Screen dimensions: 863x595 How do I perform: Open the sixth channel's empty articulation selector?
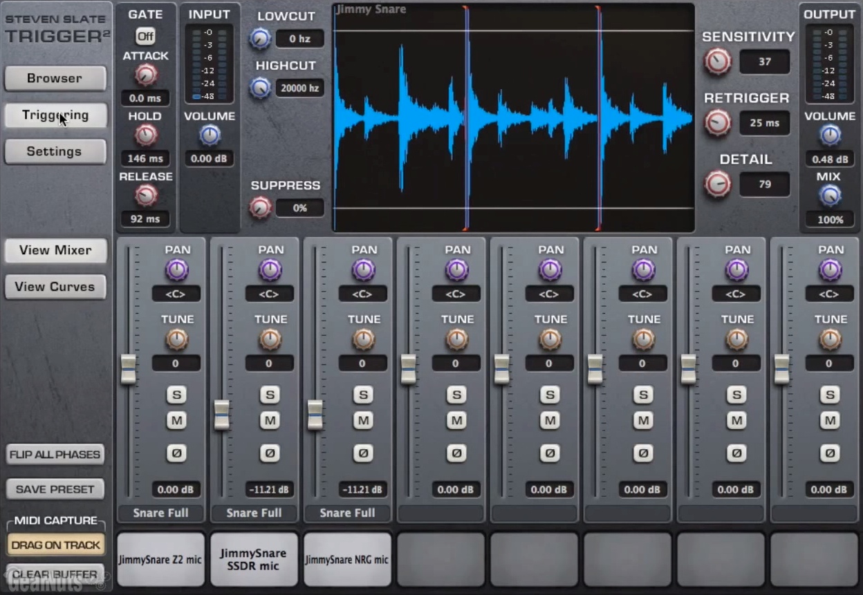click(x=628, y=513)
